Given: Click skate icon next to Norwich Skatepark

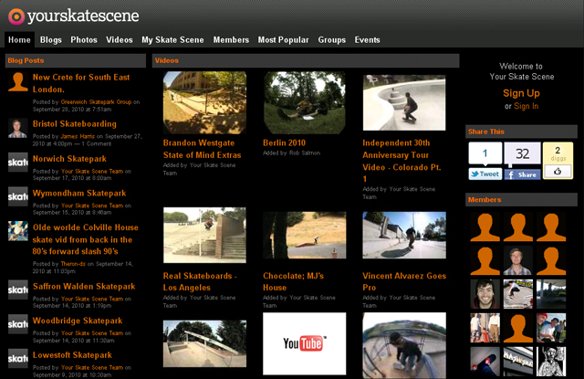Looking at the screenshot, I should [x=17, y=163].
